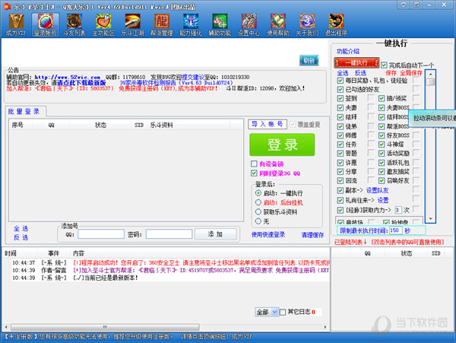Click 清理缓存 link
This screenshot has width=456, height=343.
(x=312, y=235)
